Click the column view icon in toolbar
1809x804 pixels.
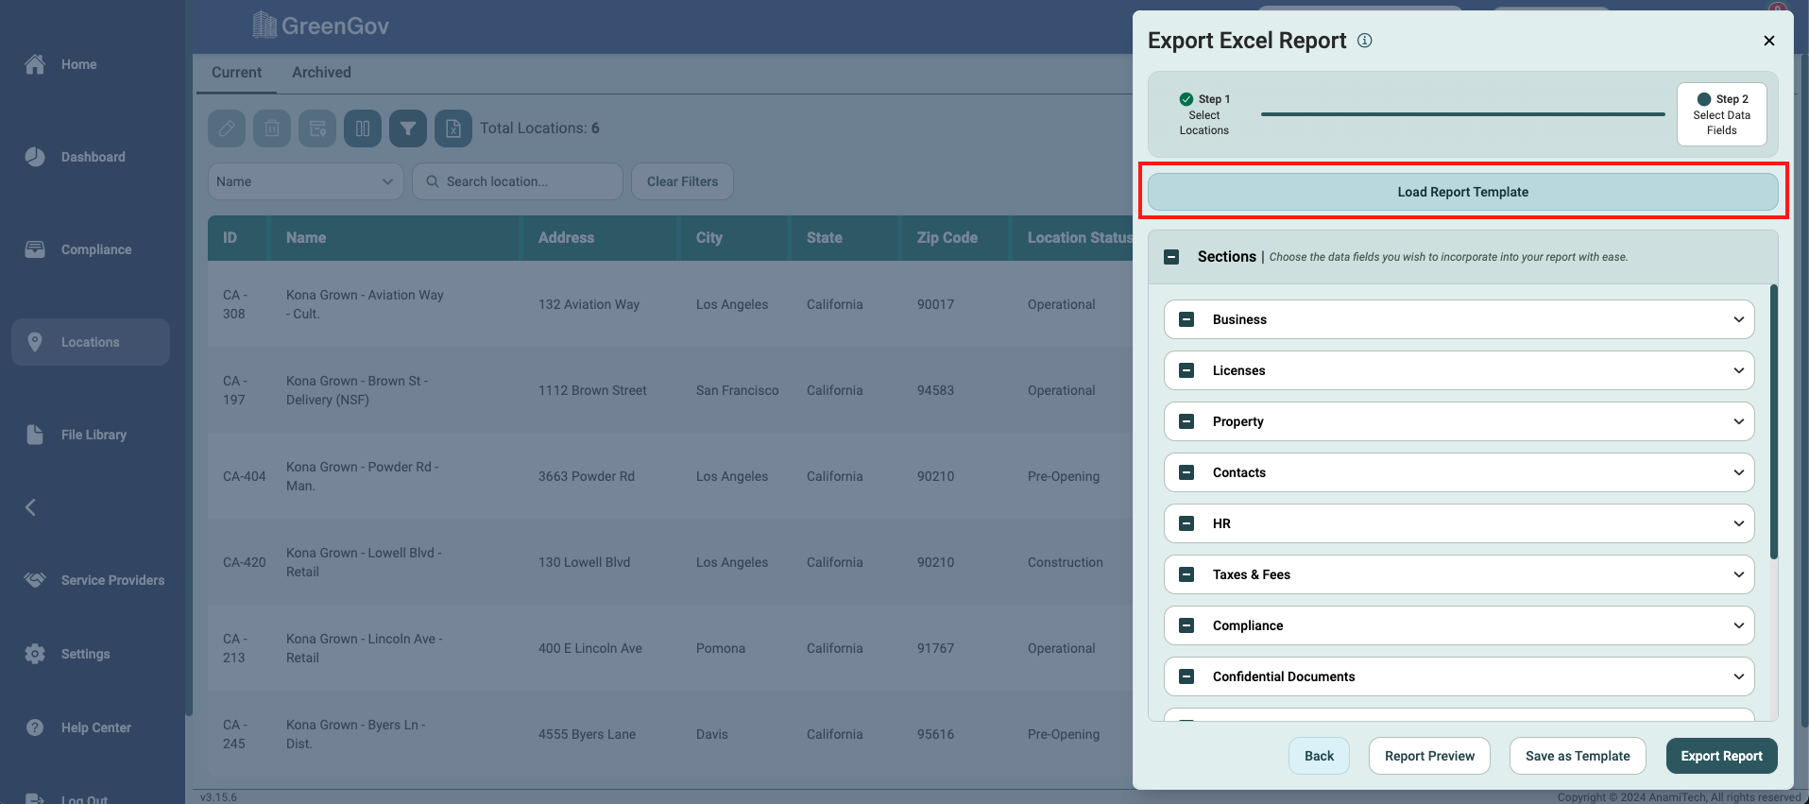pyautogui.click(x=363, y=128)
